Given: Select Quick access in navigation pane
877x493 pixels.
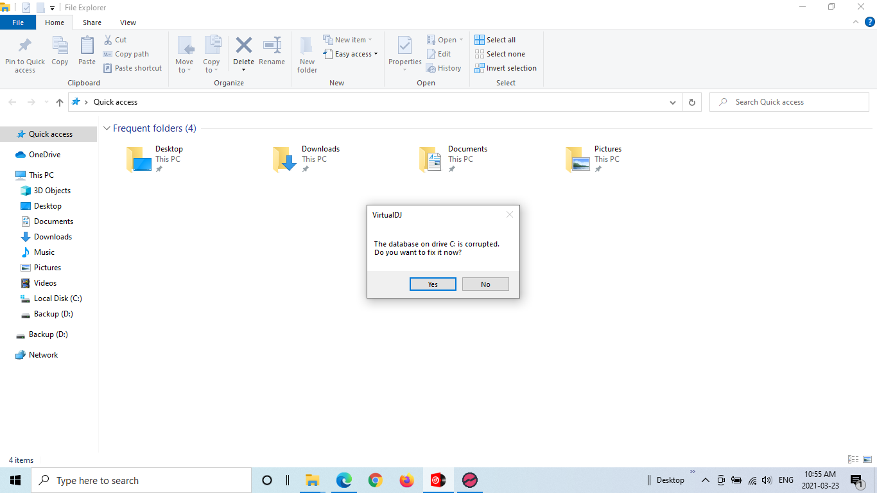Looking at the screenshot, I should click(x=49, y=134).
